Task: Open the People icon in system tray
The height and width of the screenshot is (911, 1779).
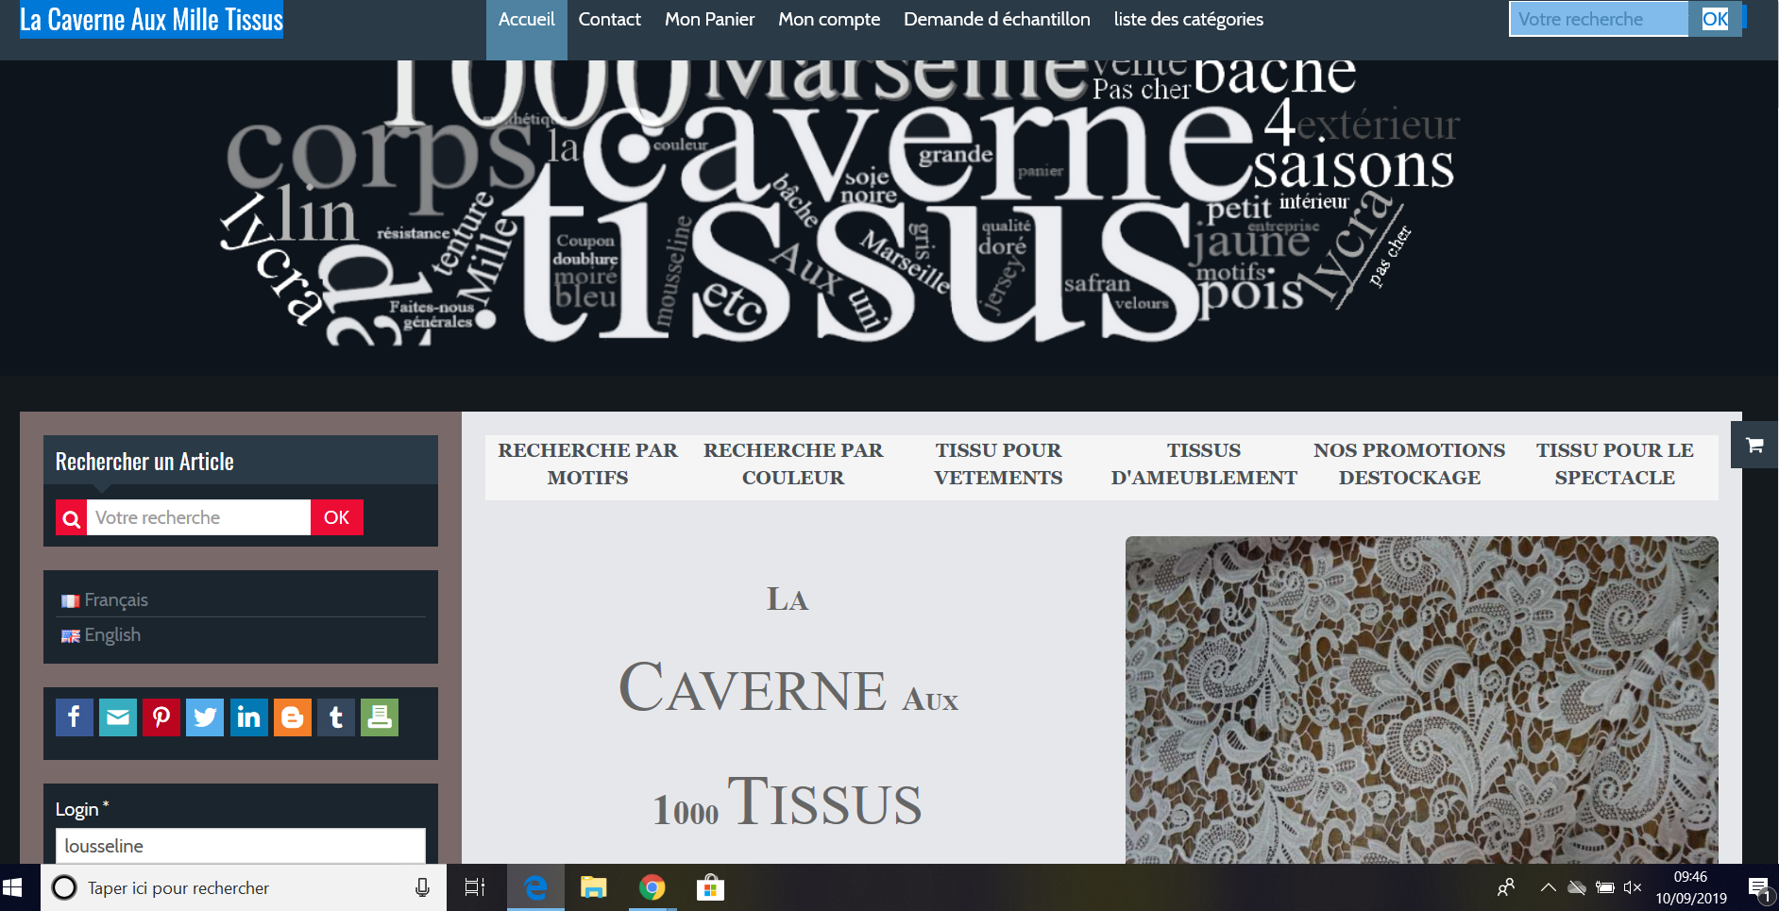Action: pos(1506,887)
